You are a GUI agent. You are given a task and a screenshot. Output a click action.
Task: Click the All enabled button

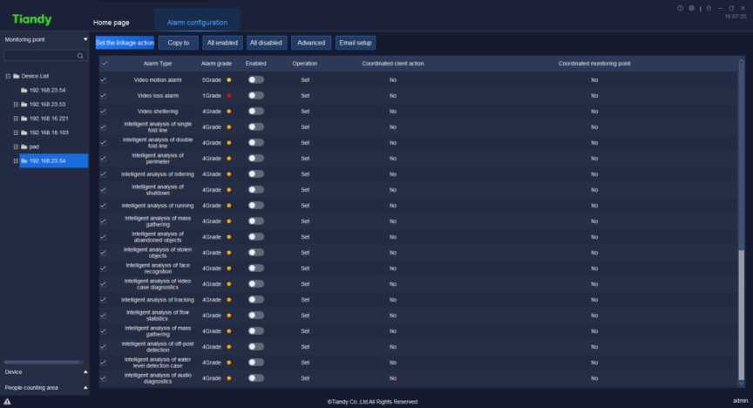tap(222, 42)
